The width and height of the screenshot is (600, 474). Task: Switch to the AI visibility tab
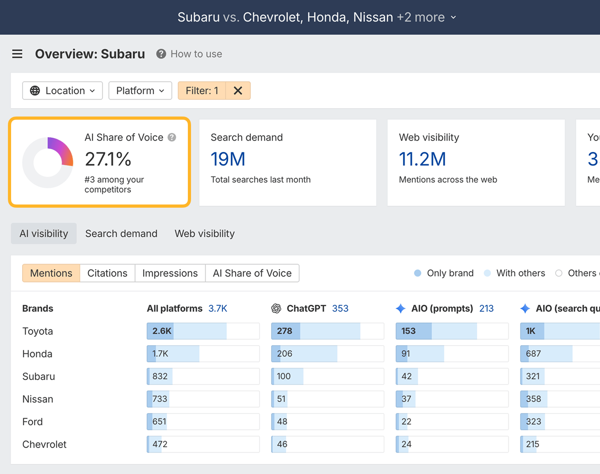click(x=44, y=233)
